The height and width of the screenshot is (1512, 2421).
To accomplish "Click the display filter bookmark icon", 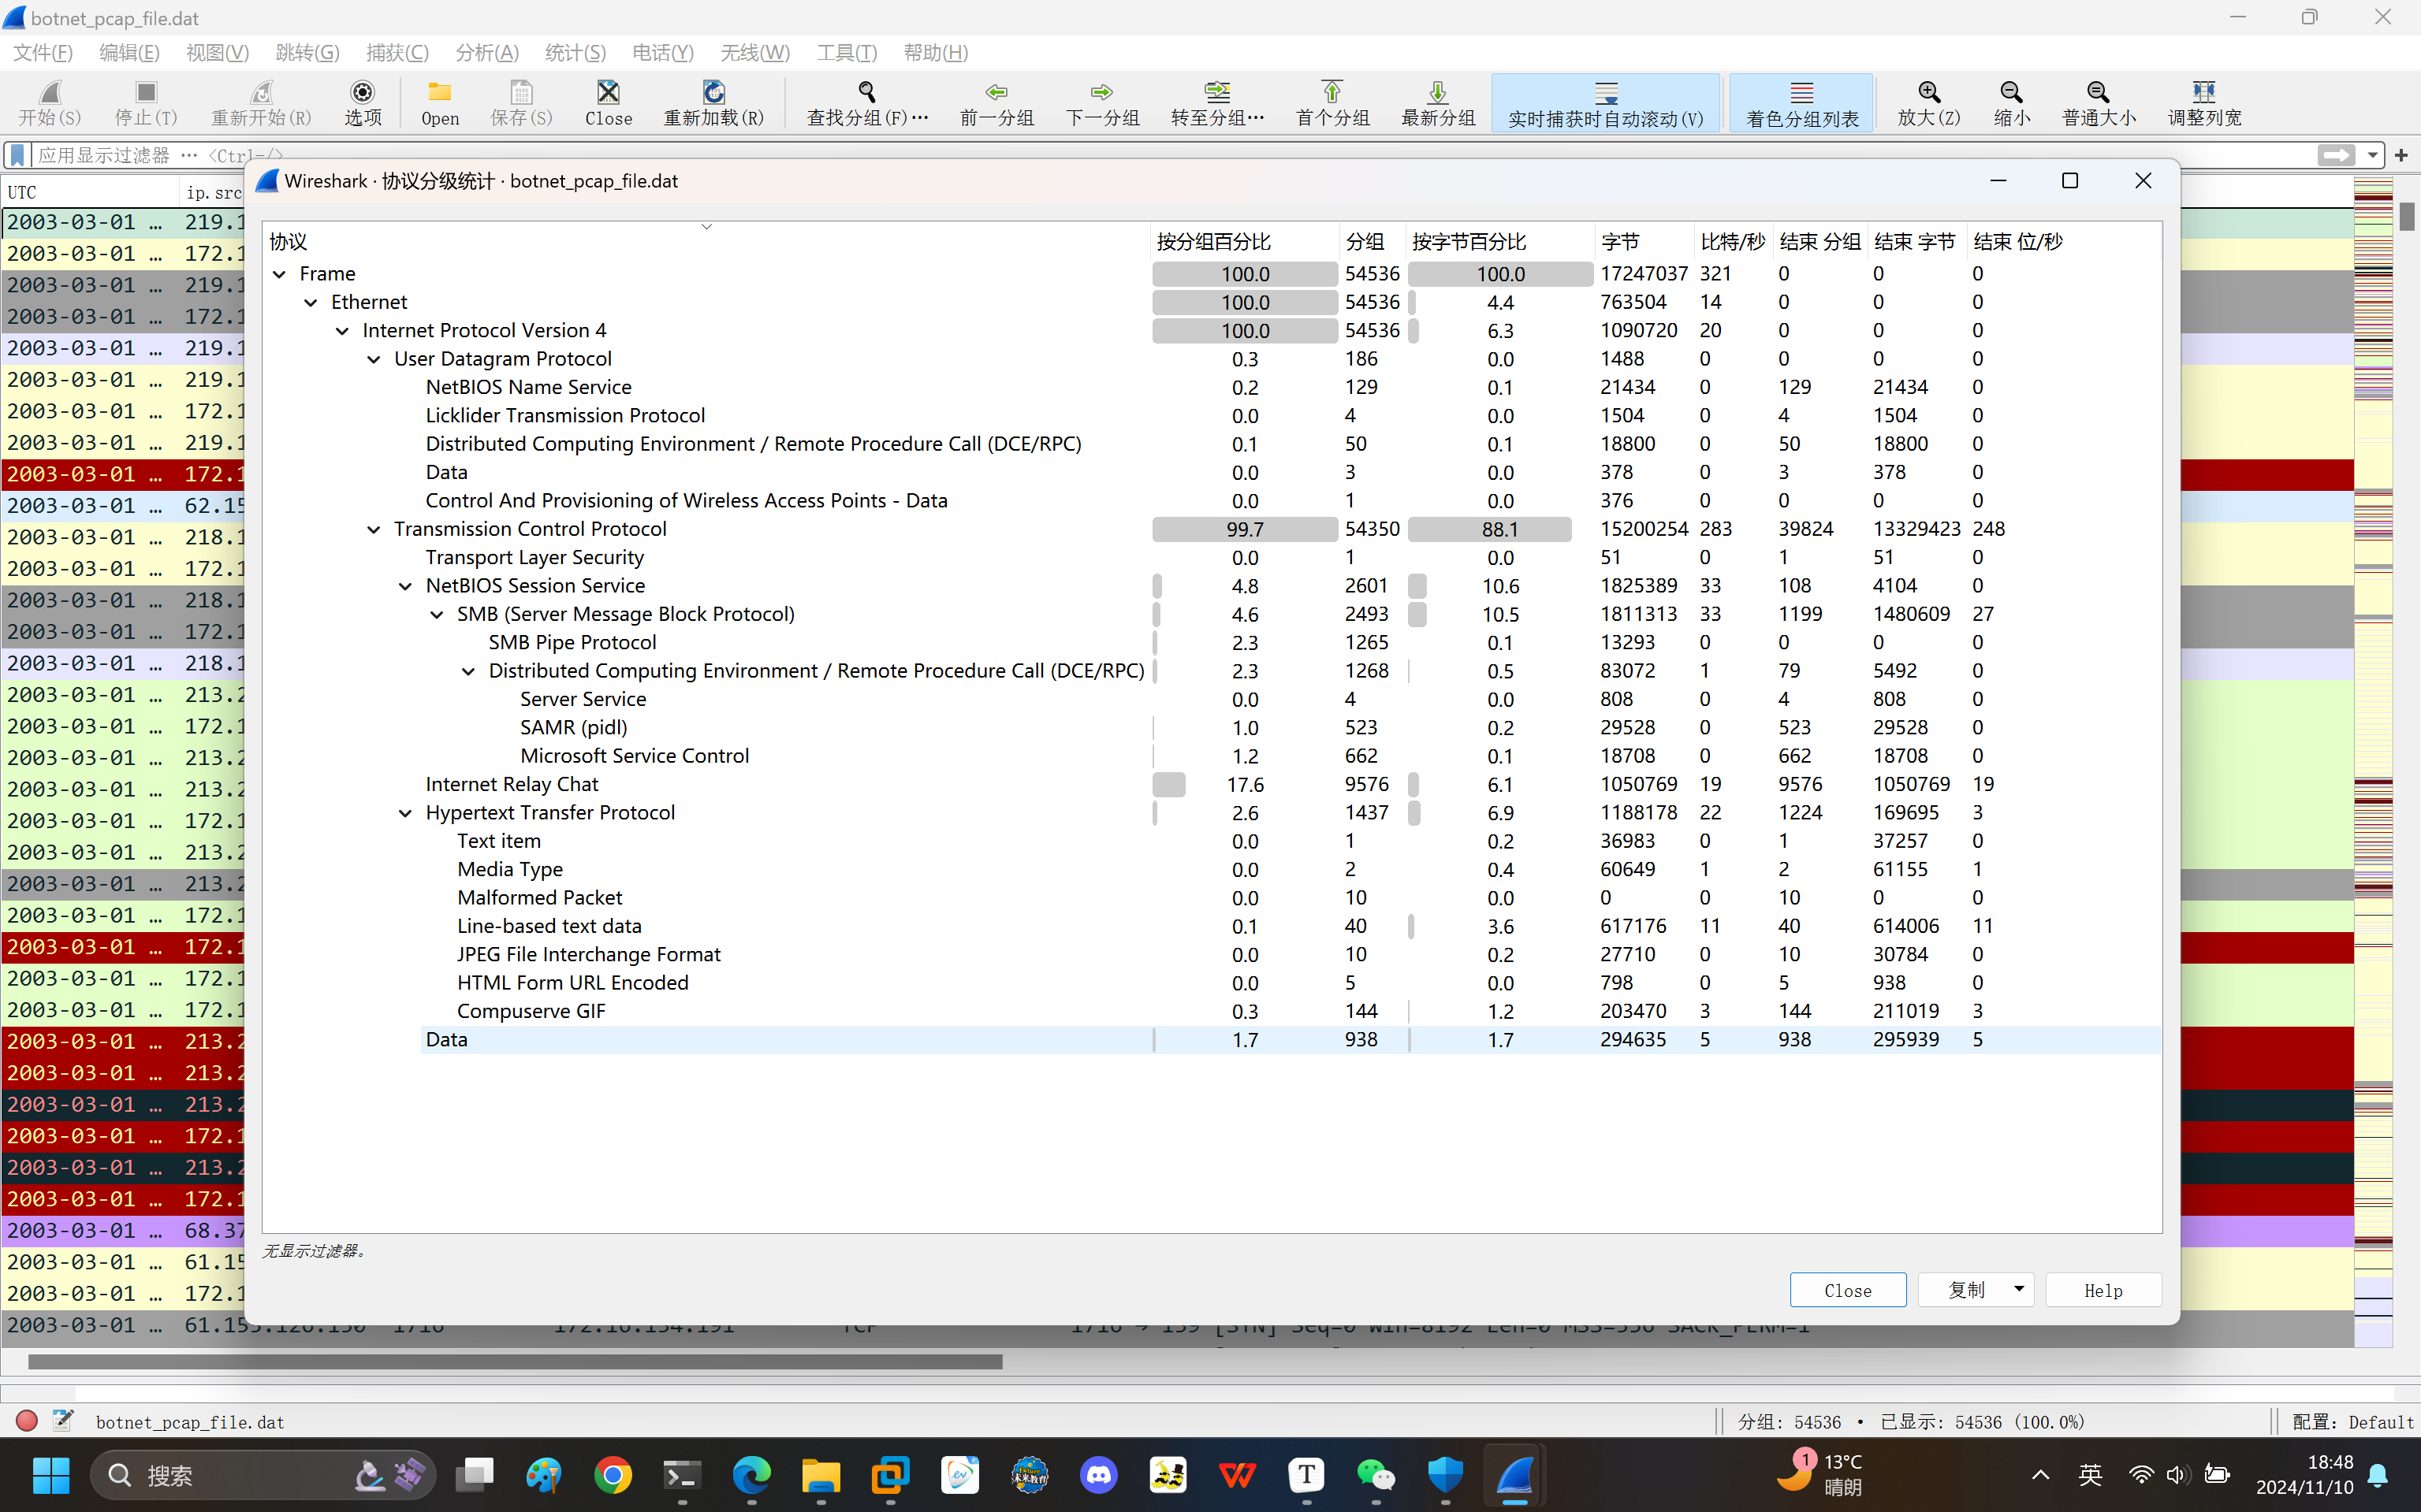I will (17, 155).
